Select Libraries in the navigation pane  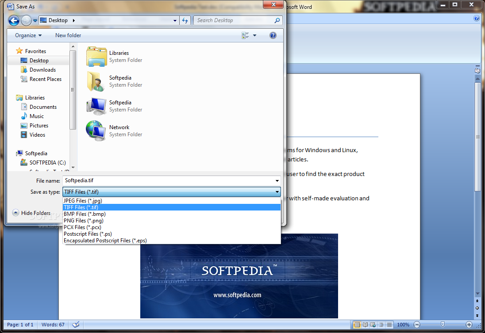point(30,97)
